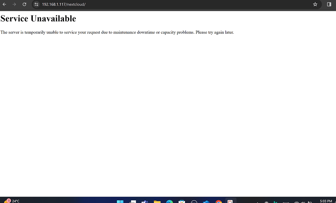The image size is (336, 203).
Task: Open the browser side panel icon
Action: coord(329,4)
